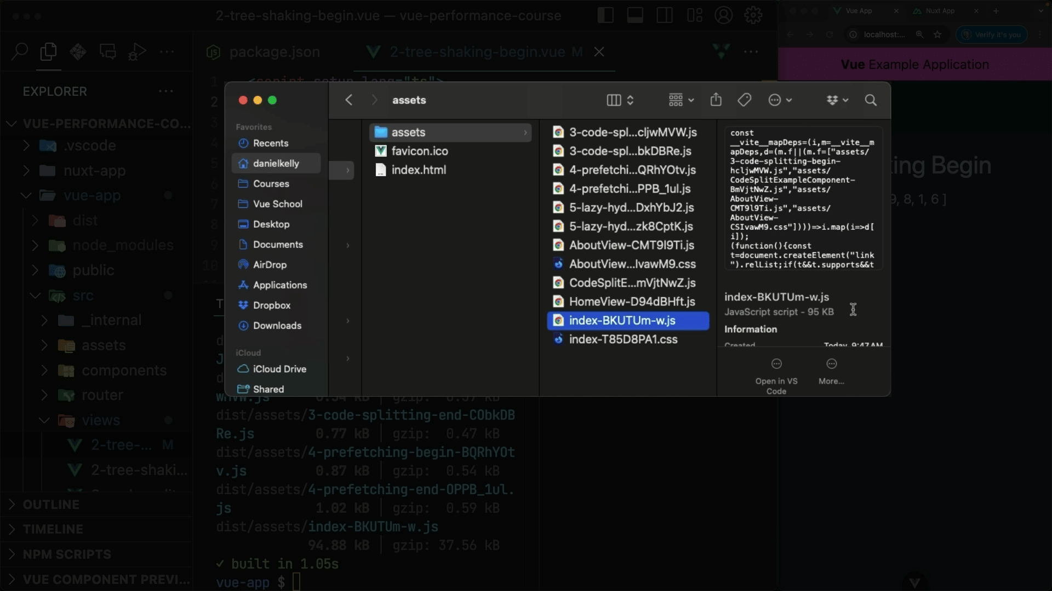Select index-BKUTUm-w.js file
1052x591 pixels.
628,321
